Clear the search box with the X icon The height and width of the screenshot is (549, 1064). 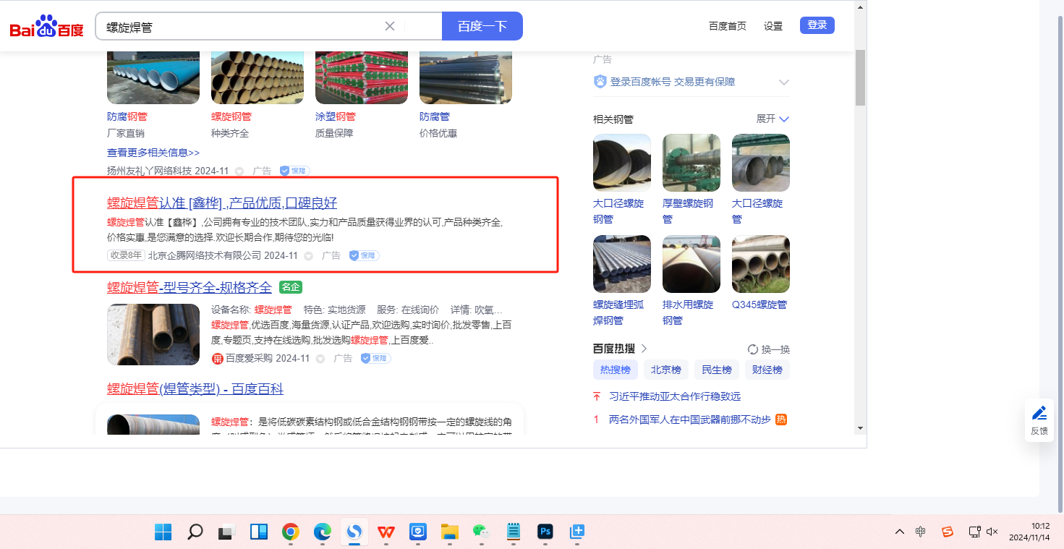(x=390, y=26)
